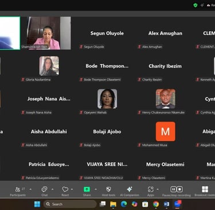
Task: Expand the Chat options arrow
Action: tap(53, 189)
